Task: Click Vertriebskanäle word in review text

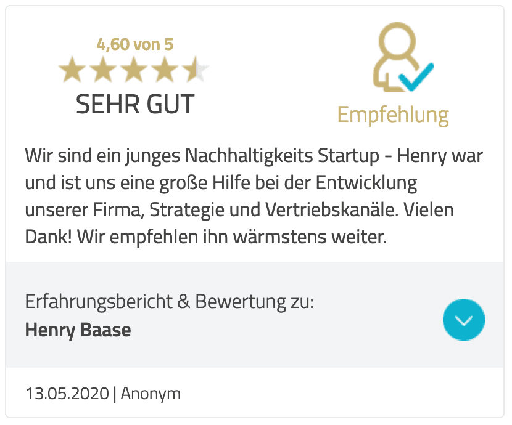Action: click(x=331, y=209)
